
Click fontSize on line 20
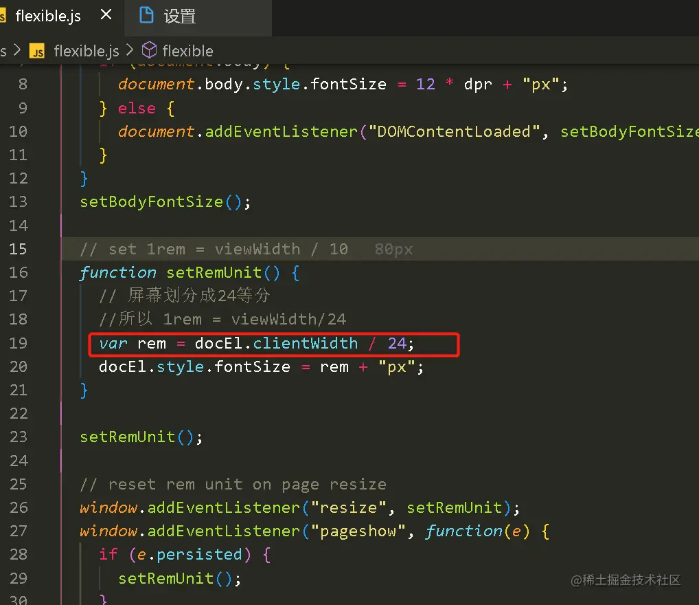[x=252, y=366]
